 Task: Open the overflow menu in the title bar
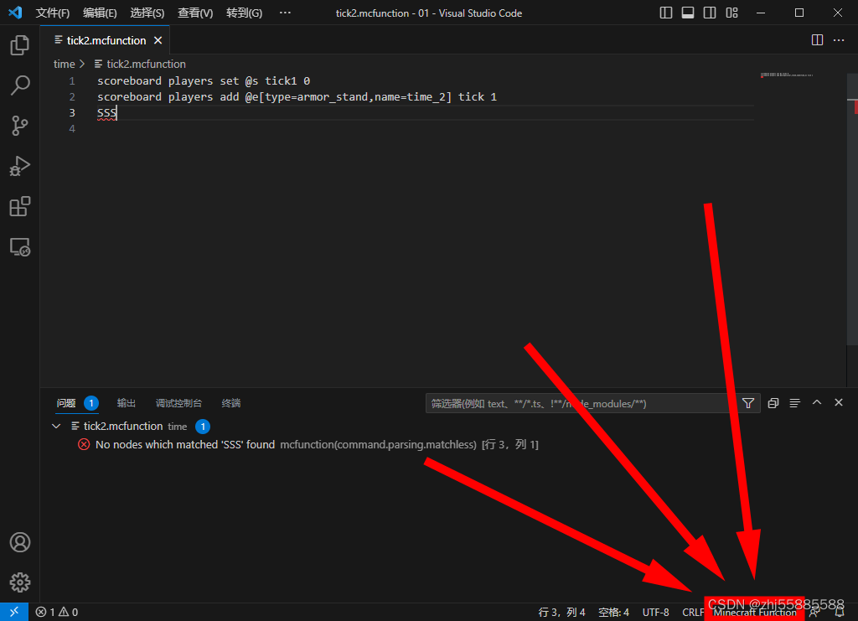coord(284,13)
